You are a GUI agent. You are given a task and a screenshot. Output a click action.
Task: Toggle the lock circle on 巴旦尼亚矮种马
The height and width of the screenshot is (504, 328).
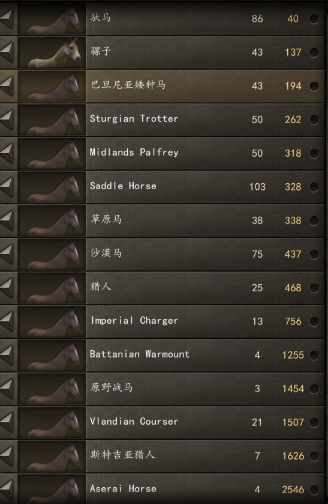[x=314, y=86]
